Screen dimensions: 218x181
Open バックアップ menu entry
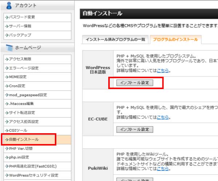tap(37, 35)
